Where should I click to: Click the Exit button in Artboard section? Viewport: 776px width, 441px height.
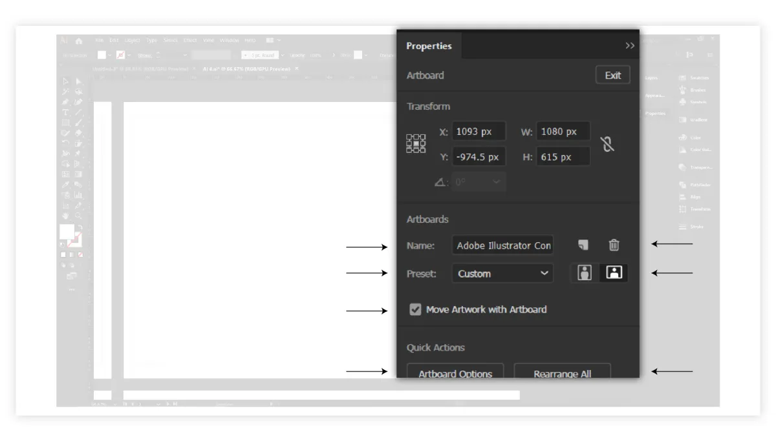[612, 75]
